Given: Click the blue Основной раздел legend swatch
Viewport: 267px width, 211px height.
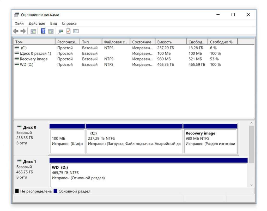Looking at the screenshot, I should pos(55,191).
